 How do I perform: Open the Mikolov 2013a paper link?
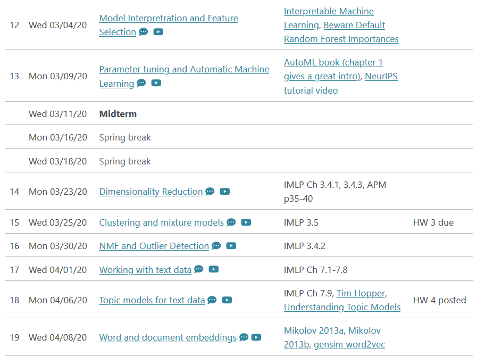coord(313,330)
